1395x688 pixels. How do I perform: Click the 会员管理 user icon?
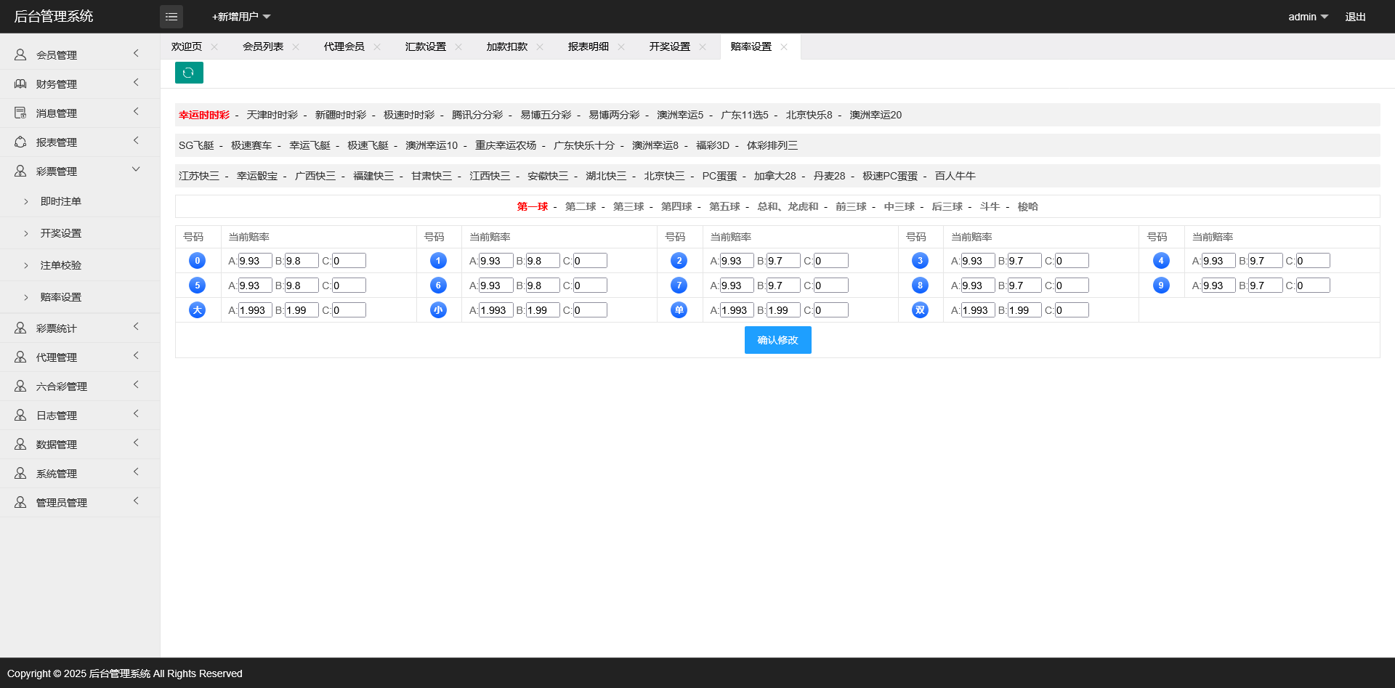20,54
